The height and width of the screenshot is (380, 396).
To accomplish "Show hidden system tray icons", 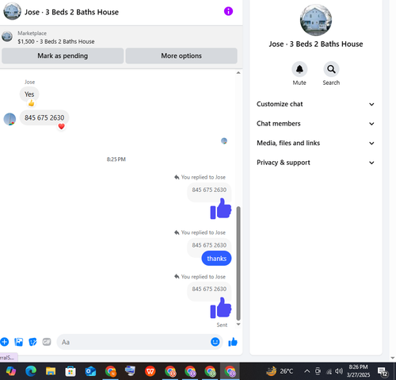I will pos(307,371).
